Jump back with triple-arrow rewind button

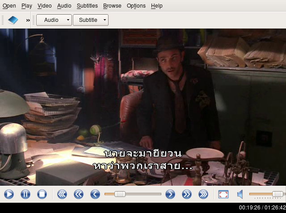click(x=62, y=194)
